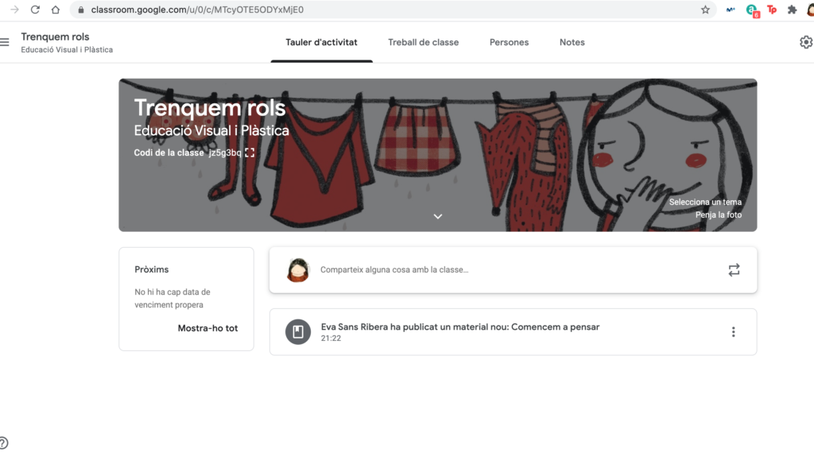Open the Comencem a pensar material post

pyautogui.click(x=459, y=327)
